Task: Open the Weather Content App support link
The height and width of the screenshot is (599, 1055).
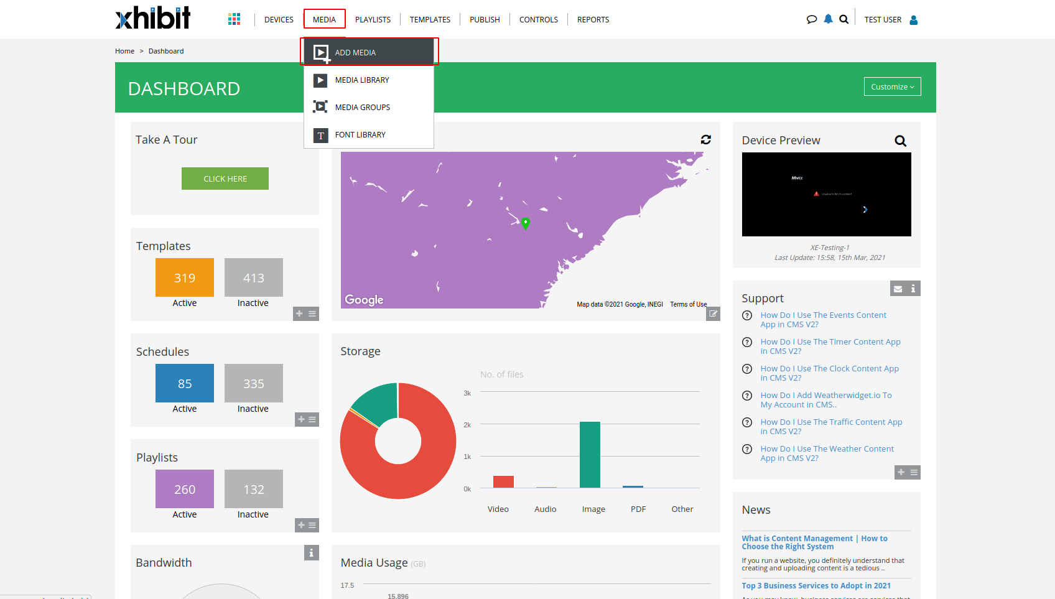Action: [x=827, y=453]
